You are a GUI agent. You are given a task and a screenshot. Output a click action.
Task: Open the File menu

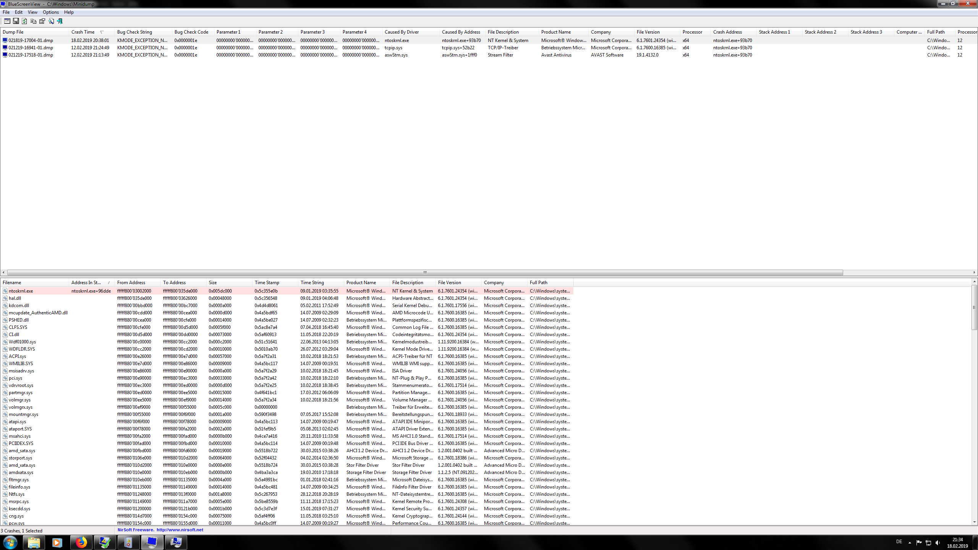[6, 12]
